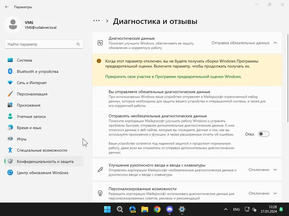Click the paintbrush icon for Персонализация
289x216 pixels.
(10, 94)
